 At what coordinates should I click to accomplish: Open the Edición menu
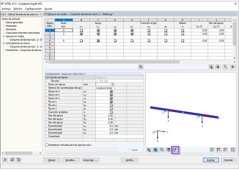click(x=18, y=9)
